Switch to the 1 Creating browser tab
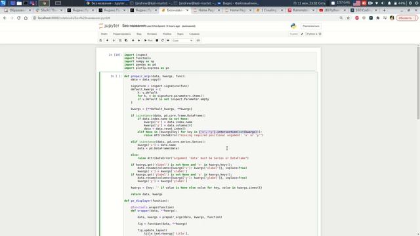The image size is (420, 236). (269, 10)
